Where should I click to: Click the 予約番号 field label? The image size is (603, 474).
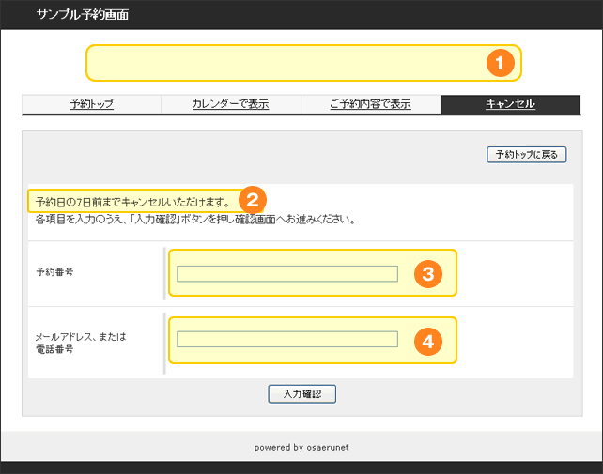click(x=54, y=273)
